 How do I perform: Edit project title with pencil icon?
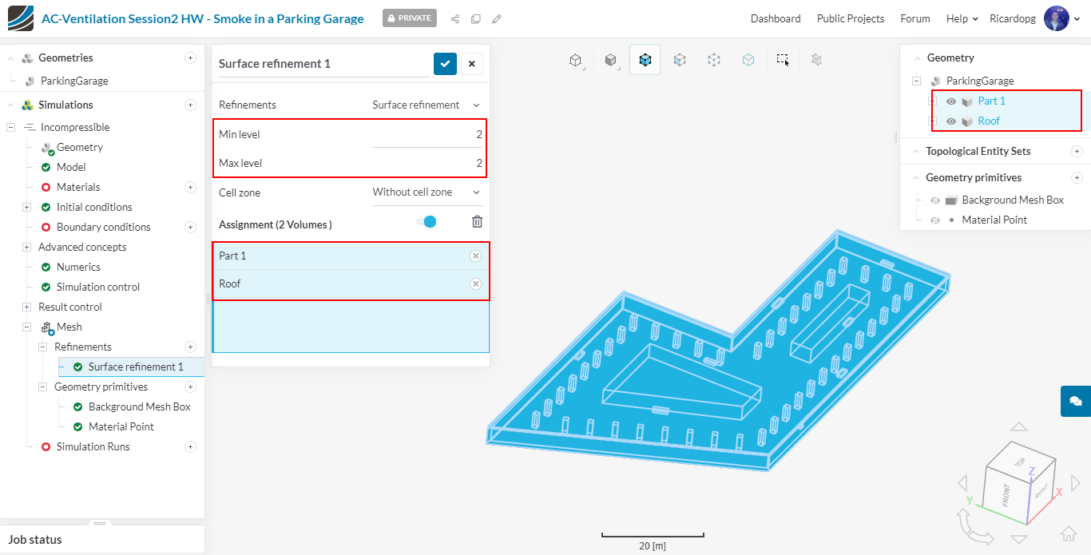point(497,18)
